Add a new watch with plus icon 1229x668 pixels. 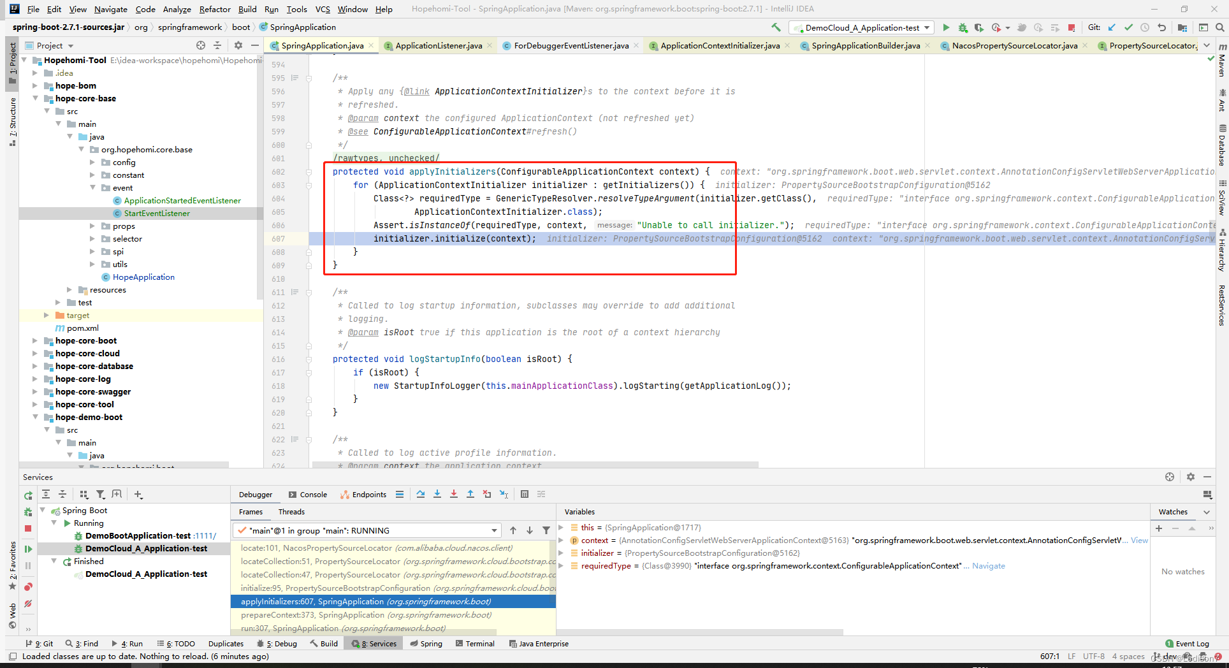pyautogui.click(x=1159, y=528)
